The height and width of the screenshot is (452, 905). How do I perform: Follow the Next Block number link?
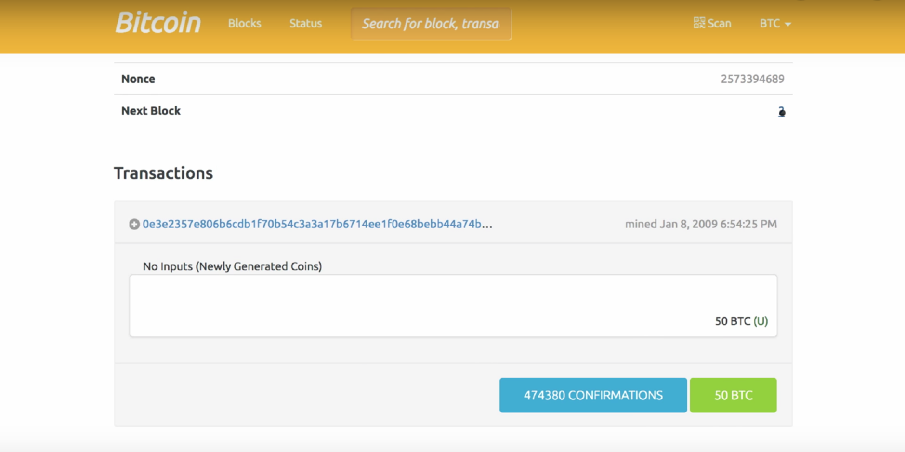click(781, 112)
